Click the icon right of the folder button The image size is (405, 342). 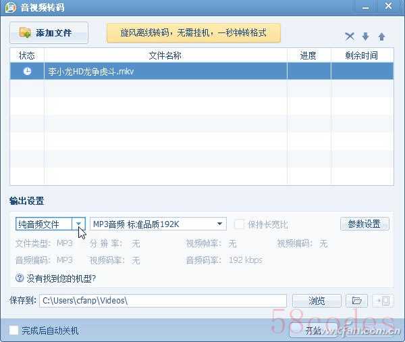[381, 301]
